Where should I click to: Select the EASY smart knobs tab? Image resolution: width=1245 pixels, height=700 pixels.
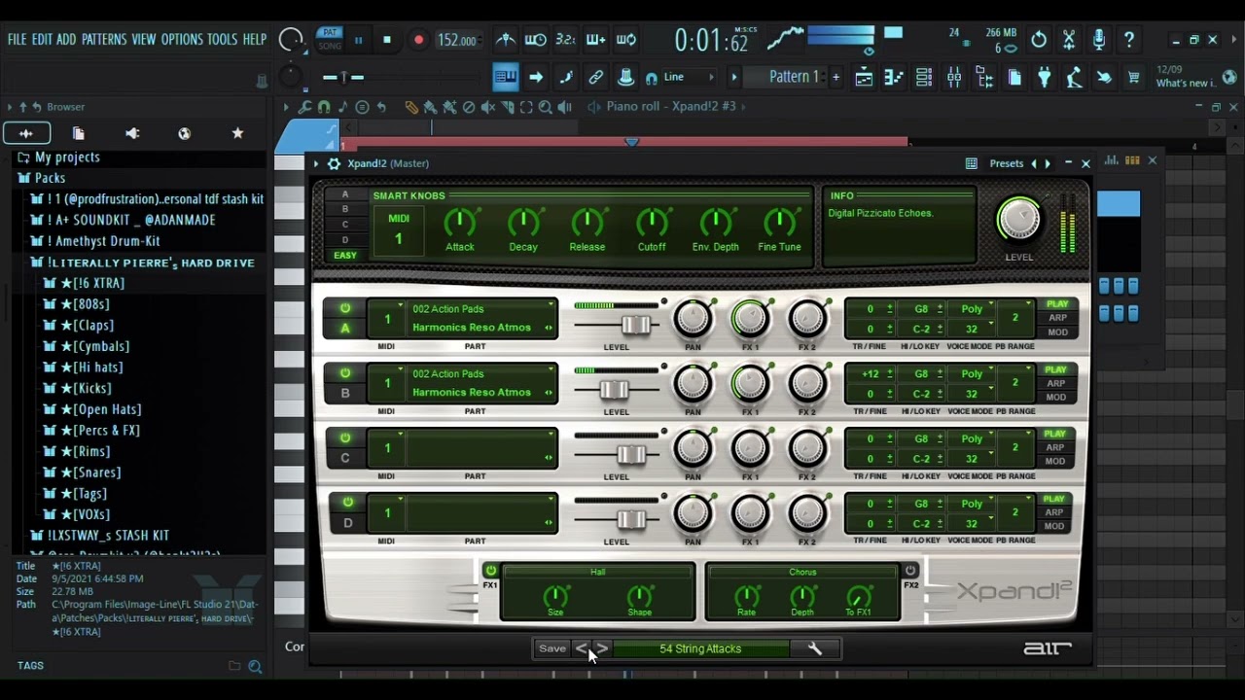[344, 256]
